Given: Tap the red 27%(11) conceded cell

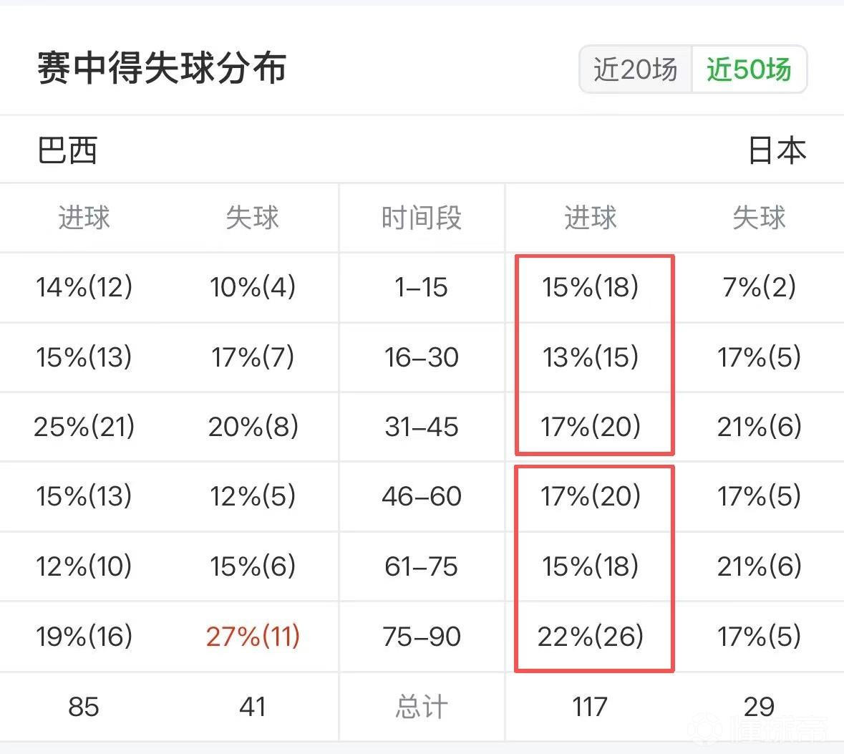Looking at the screenshot, I should tap(253, 637).
